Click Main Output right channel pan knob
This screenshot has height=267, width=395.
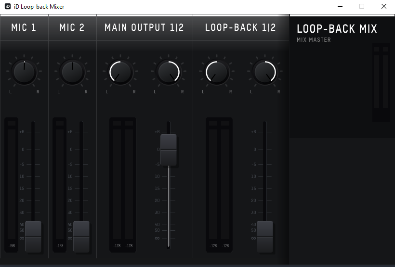point(169,72)
